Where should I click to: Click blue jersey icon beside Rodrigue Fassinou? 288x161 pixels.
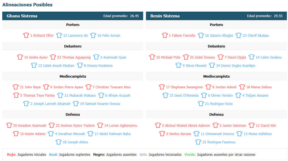[x=198, y=142]
